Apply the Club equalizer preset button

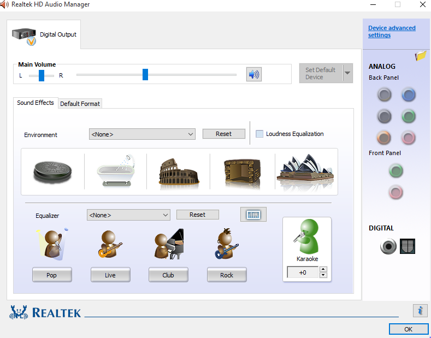[x=168, y=275]
